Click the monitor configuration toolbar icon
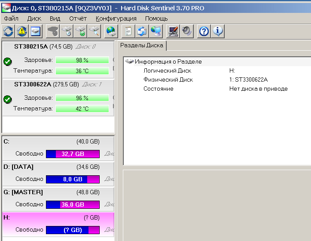The height and width of the screenshot is (241, 311). pos(173,31)
